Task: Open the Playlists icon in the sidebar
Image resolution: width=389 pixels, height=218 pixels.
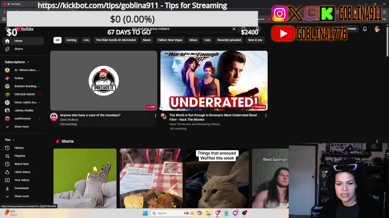Action: tap(7, 156)
